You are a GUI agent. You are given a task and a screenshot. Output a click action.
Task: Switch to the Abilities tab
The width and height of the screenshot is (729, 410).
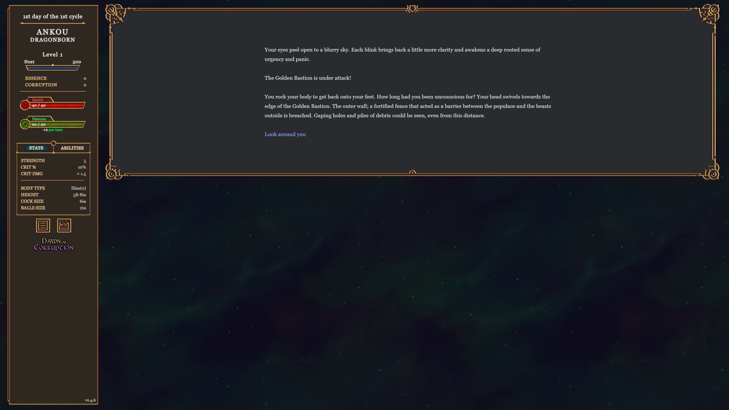[72, 148]
